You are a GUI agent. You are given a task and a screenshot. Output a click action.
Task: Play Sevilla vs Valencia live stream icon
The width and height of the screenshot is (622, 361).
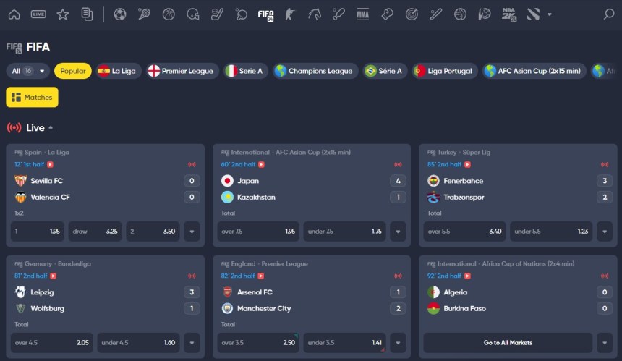51,165
